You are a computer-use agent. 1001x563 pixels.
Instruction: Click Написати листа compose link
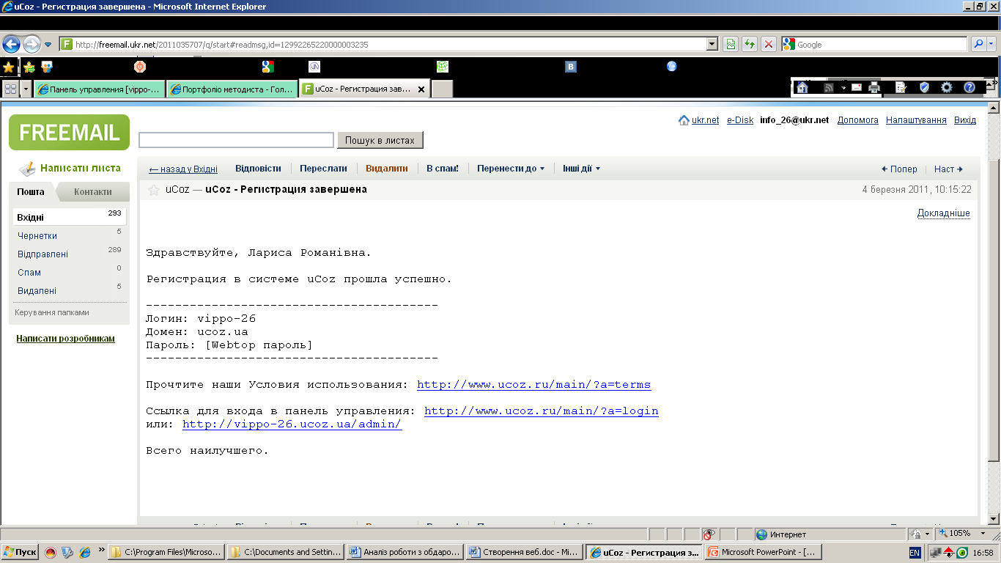(x=80, y=168)
